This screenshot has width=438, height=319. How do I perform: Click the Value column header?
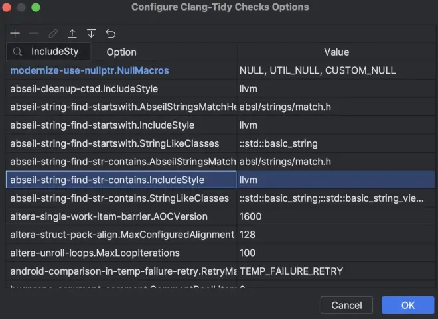coord(336,52)
